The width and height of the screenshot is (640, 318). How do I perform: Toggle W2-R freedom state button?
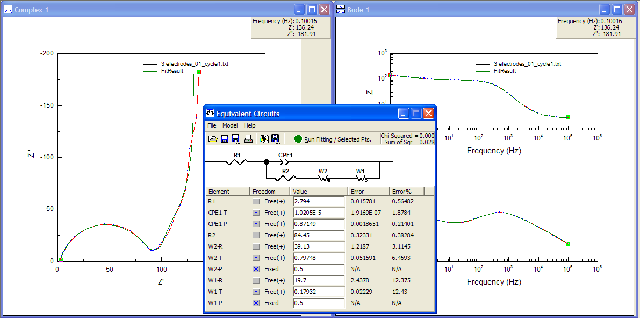256,246
